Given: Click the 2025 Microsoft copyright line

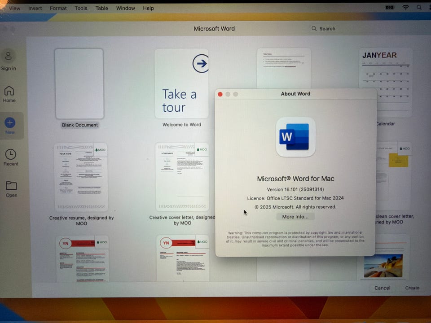Looking at the screenshot, I should [x=295, y=207].
